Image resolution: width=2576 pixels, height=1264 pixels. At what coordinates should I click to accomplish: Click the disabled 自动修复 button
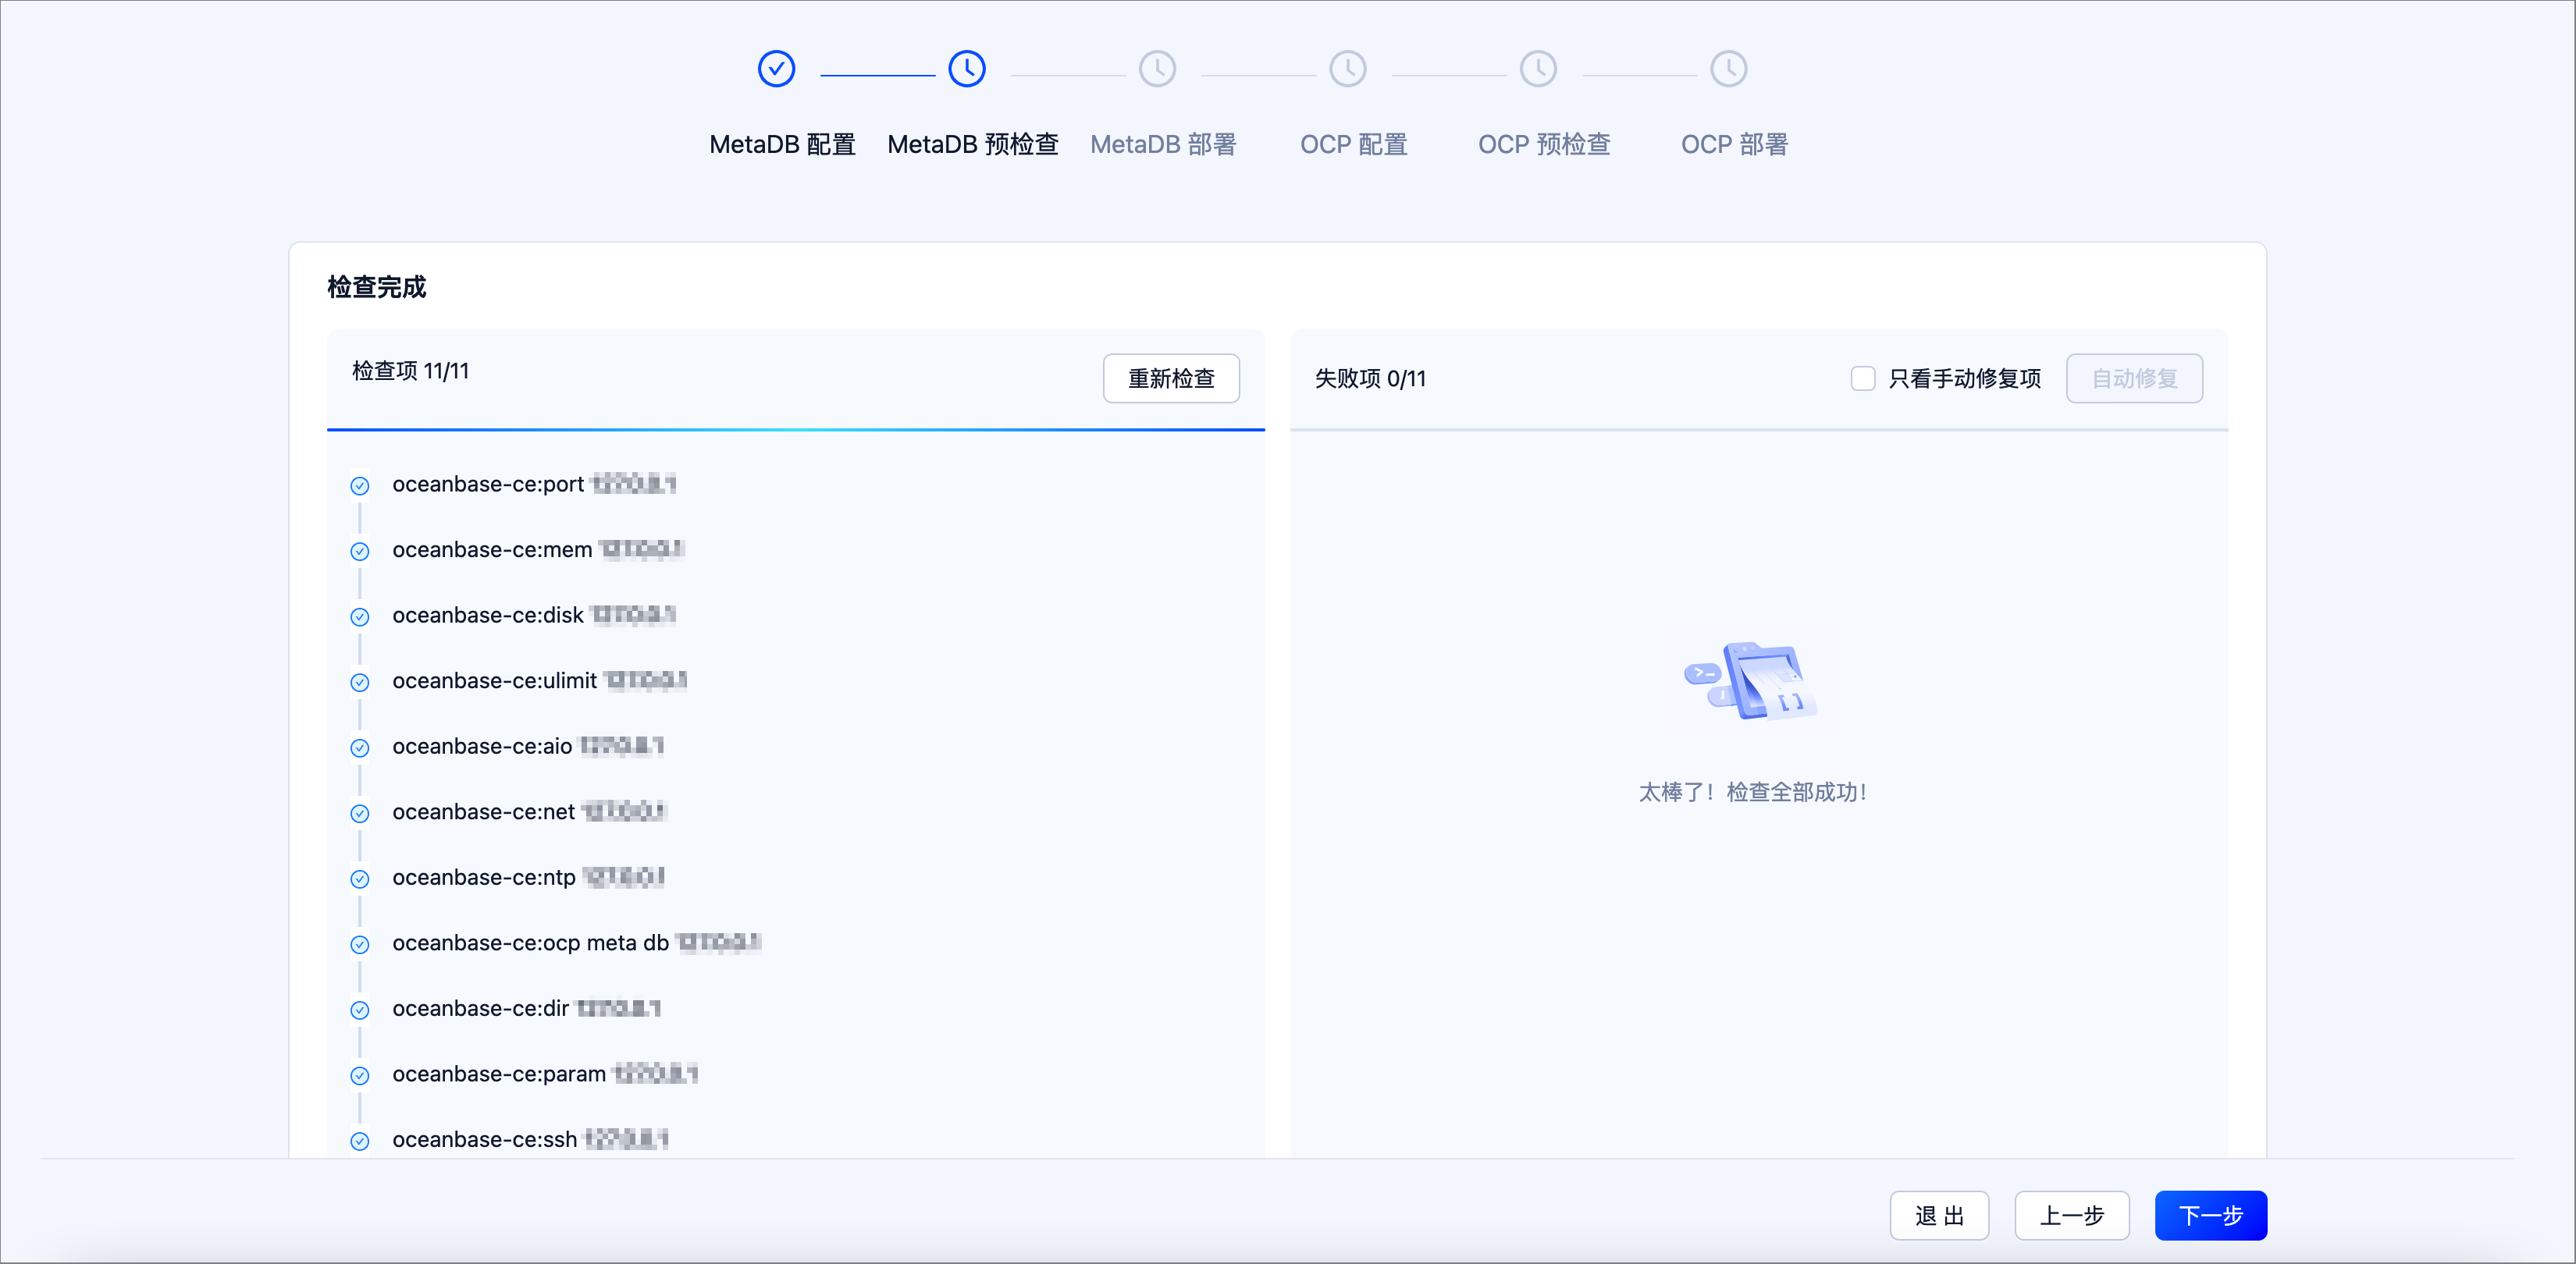tap(2134, 378)
